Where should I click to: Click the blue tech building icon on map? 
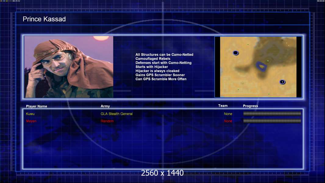coord(262,66)
